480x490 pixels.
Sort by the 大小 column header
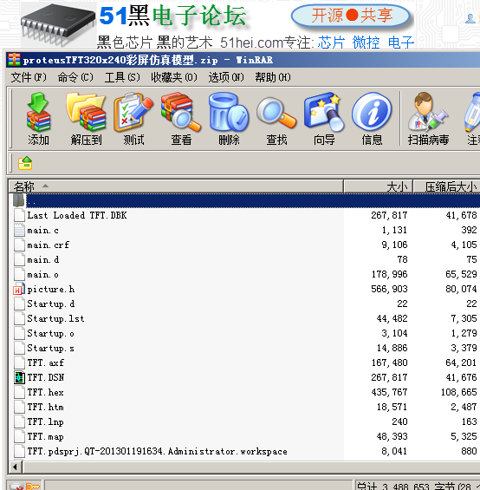coord(378,186)
